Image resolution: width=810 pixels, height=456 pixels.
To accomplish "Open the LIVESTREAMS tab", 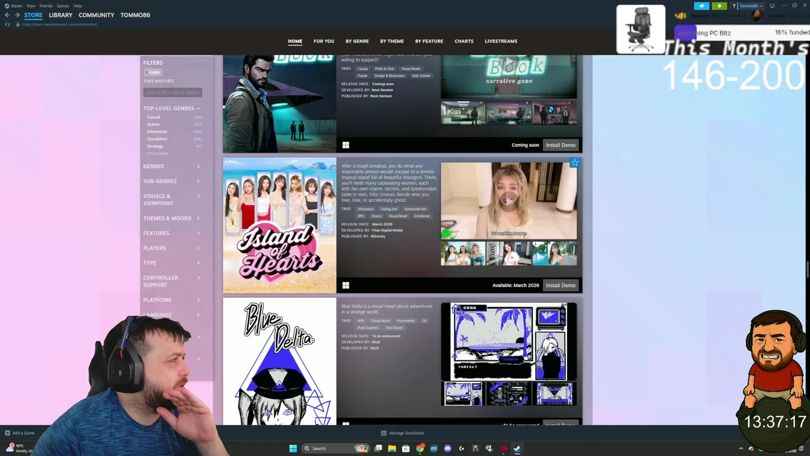I will 501,41.
